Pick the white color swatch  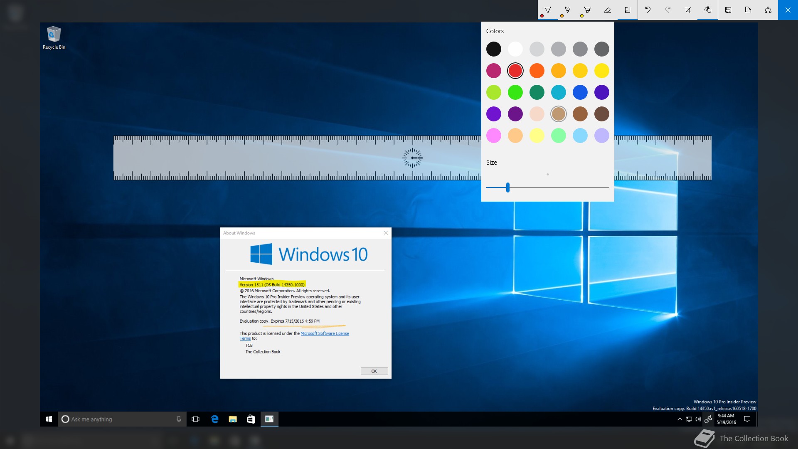[515, 49]
